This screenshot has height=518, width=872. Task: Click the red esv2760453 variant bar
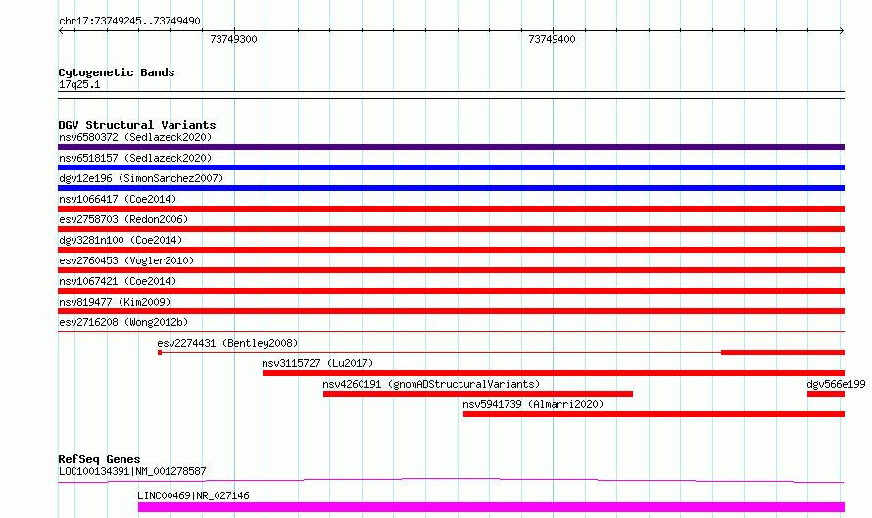click(451, 270)
